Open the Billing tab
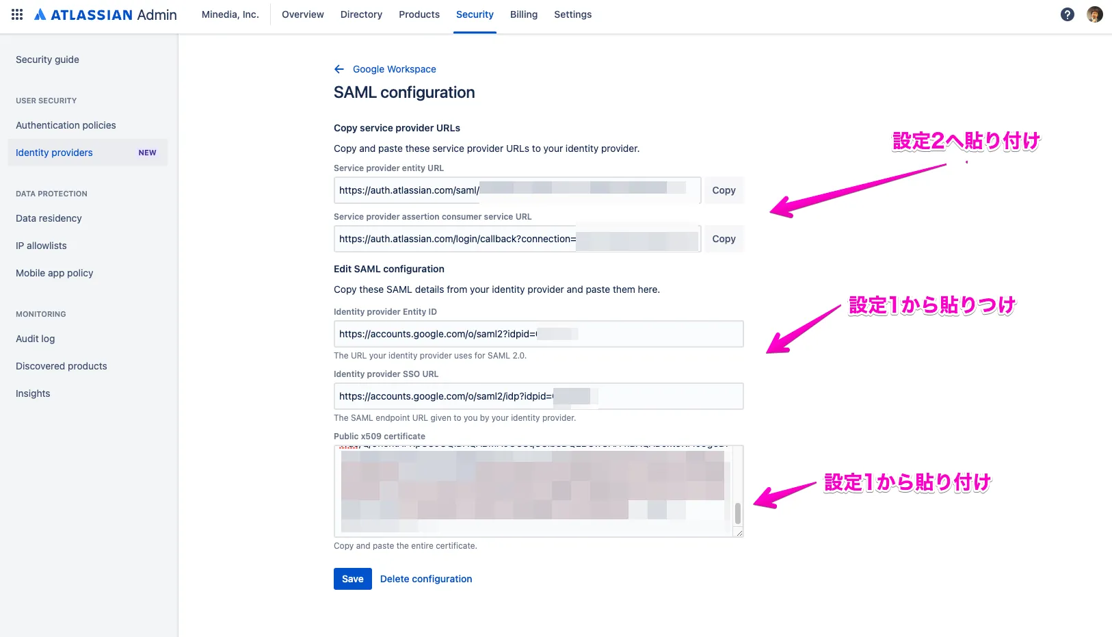Image resolution: width=1112 pixels, height=637 pixels. [523, 14]
